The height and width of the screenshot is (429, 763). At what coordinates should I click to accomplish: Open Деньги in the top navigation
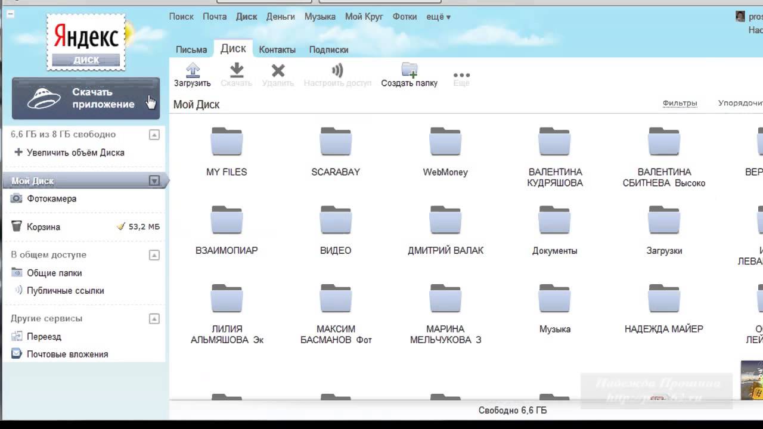(x=281, y=17)
